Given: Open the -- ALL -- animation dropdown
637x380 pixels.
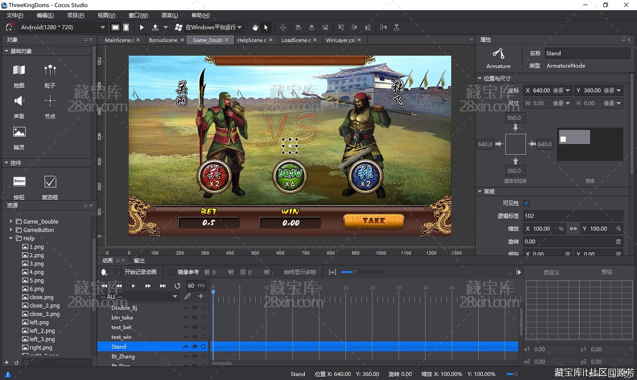Looking at the screenshot, I should pos(139,297).
